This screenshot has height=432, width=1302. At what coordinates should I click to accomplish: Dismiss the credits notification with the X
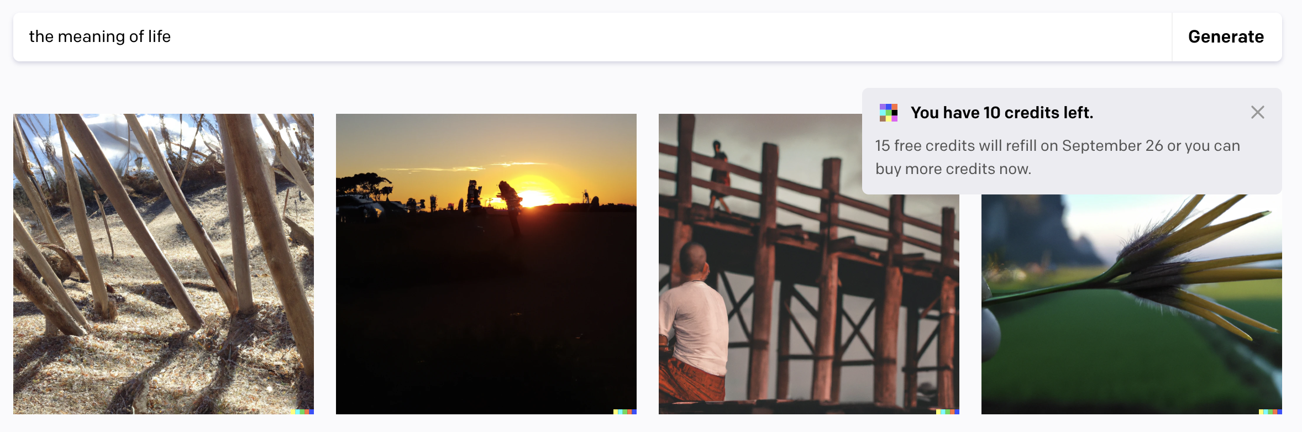coord(1258,112)
